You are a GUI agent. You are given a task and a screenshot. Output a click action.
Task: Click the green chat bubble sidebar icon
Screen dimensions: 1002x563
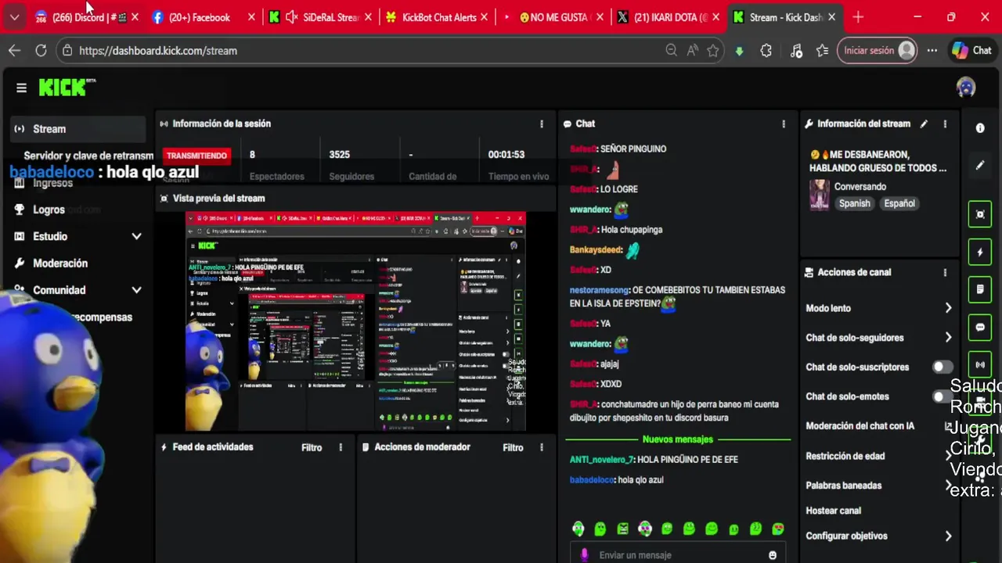(x=980, y=327)
